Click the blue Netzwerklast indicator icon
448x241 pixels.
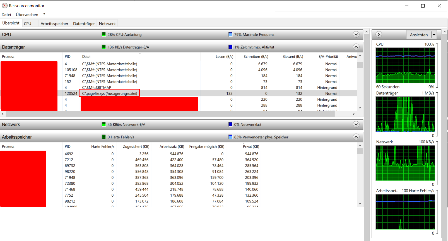point(230,124)
